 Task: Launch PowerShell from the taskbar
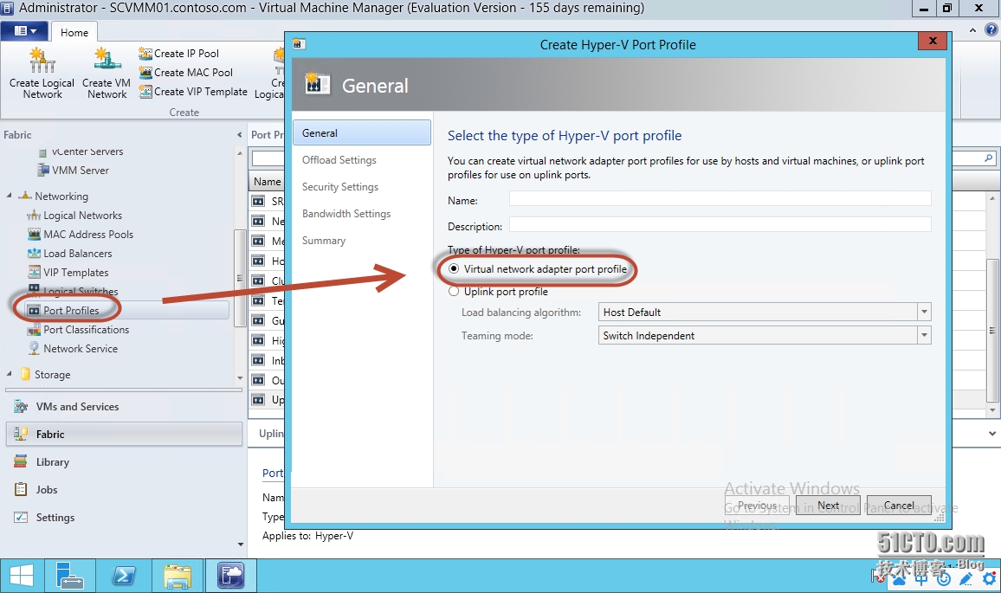tap(123, 576)
